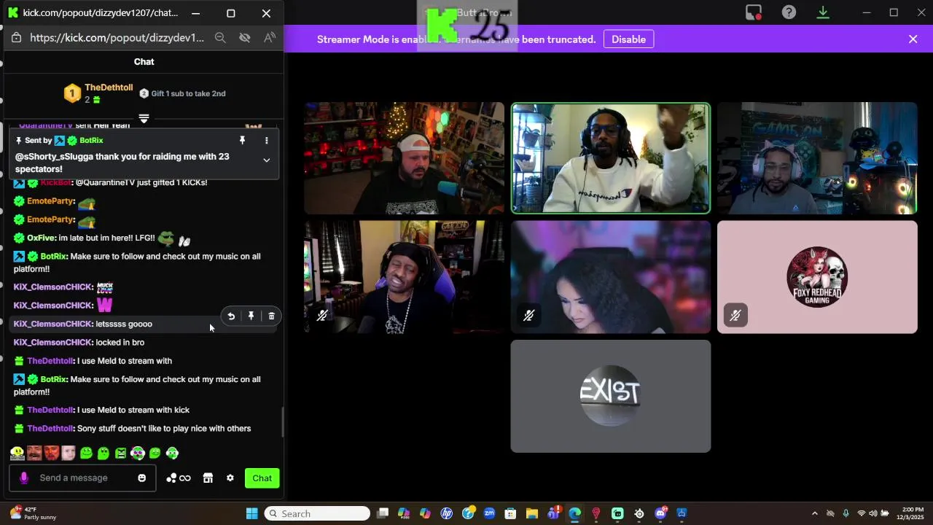Open Windows Start menu
The width and height of the screenshot is (933, 525).
(251, 513)
